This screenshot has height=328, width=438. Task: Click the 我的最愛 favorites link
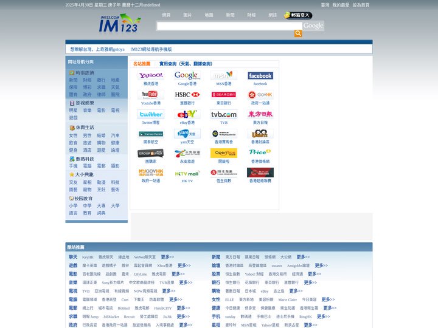pos(341,5)
